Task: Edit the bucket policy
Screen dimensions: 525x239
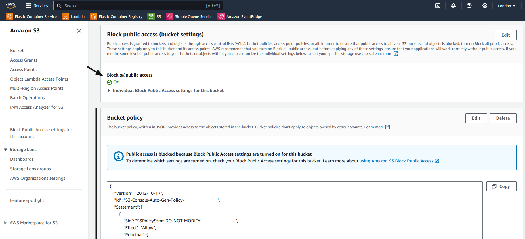Action: click(x=476, y=118)
